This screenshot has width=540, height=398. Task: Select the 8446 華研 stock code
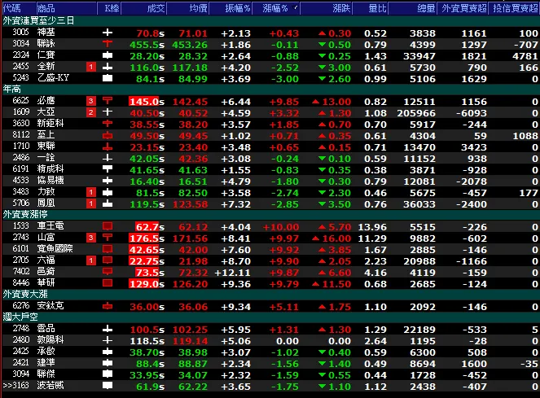click(20, 282)
